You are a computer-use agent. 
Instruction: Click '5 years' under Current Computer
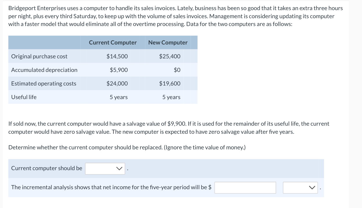118,97
